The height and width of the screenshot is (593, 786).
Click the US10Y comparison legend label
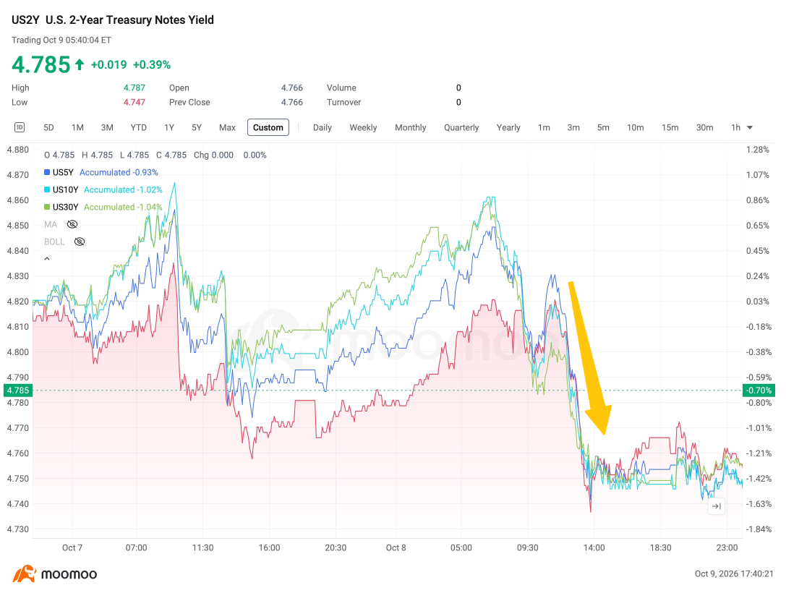(65, 189)
